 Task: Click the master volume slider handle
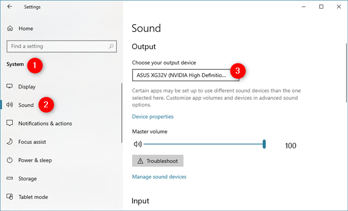click(x=264, y=144)
